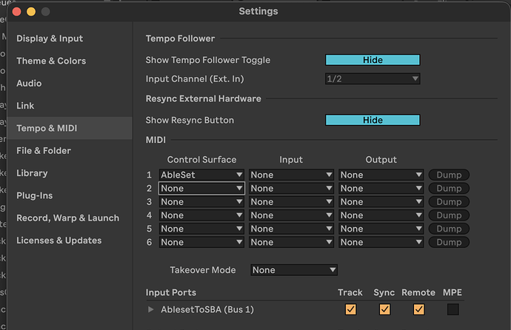
Task: Open Input Channel (Ext. In) 1/2 dropdown
Action: [373, 78]
